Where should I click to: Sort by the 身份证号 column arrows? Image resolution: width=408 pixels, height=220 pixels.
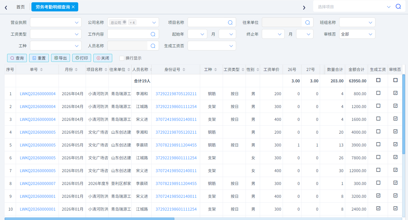(x=184, y=70)
